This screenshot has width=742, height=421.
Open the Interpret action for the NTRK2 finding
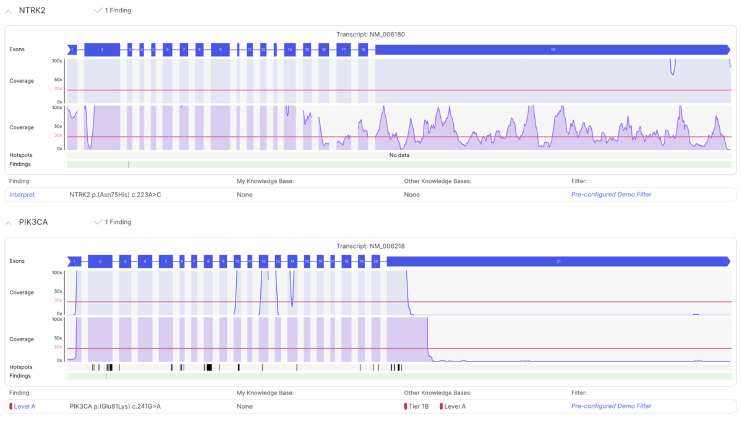pos(22,194)
